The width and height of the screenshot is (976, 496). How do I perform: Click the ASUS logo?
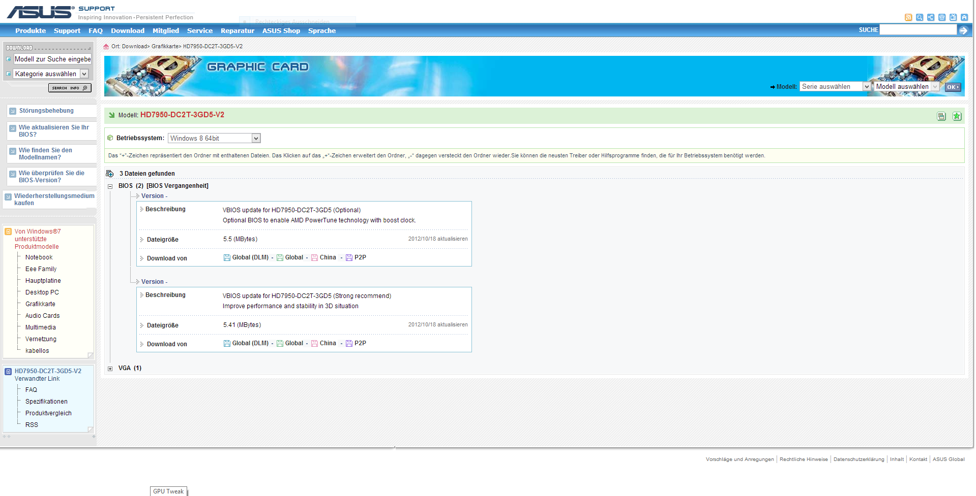click(40, 12)
